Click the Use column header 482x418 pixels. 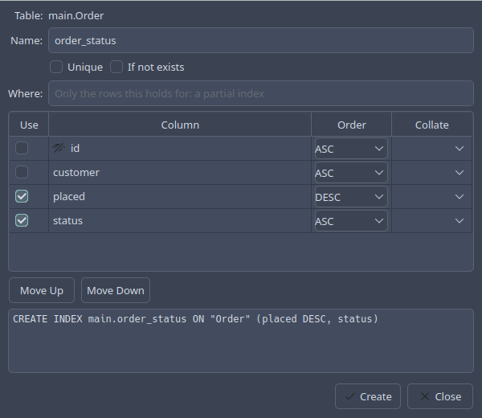click(29, 125)
